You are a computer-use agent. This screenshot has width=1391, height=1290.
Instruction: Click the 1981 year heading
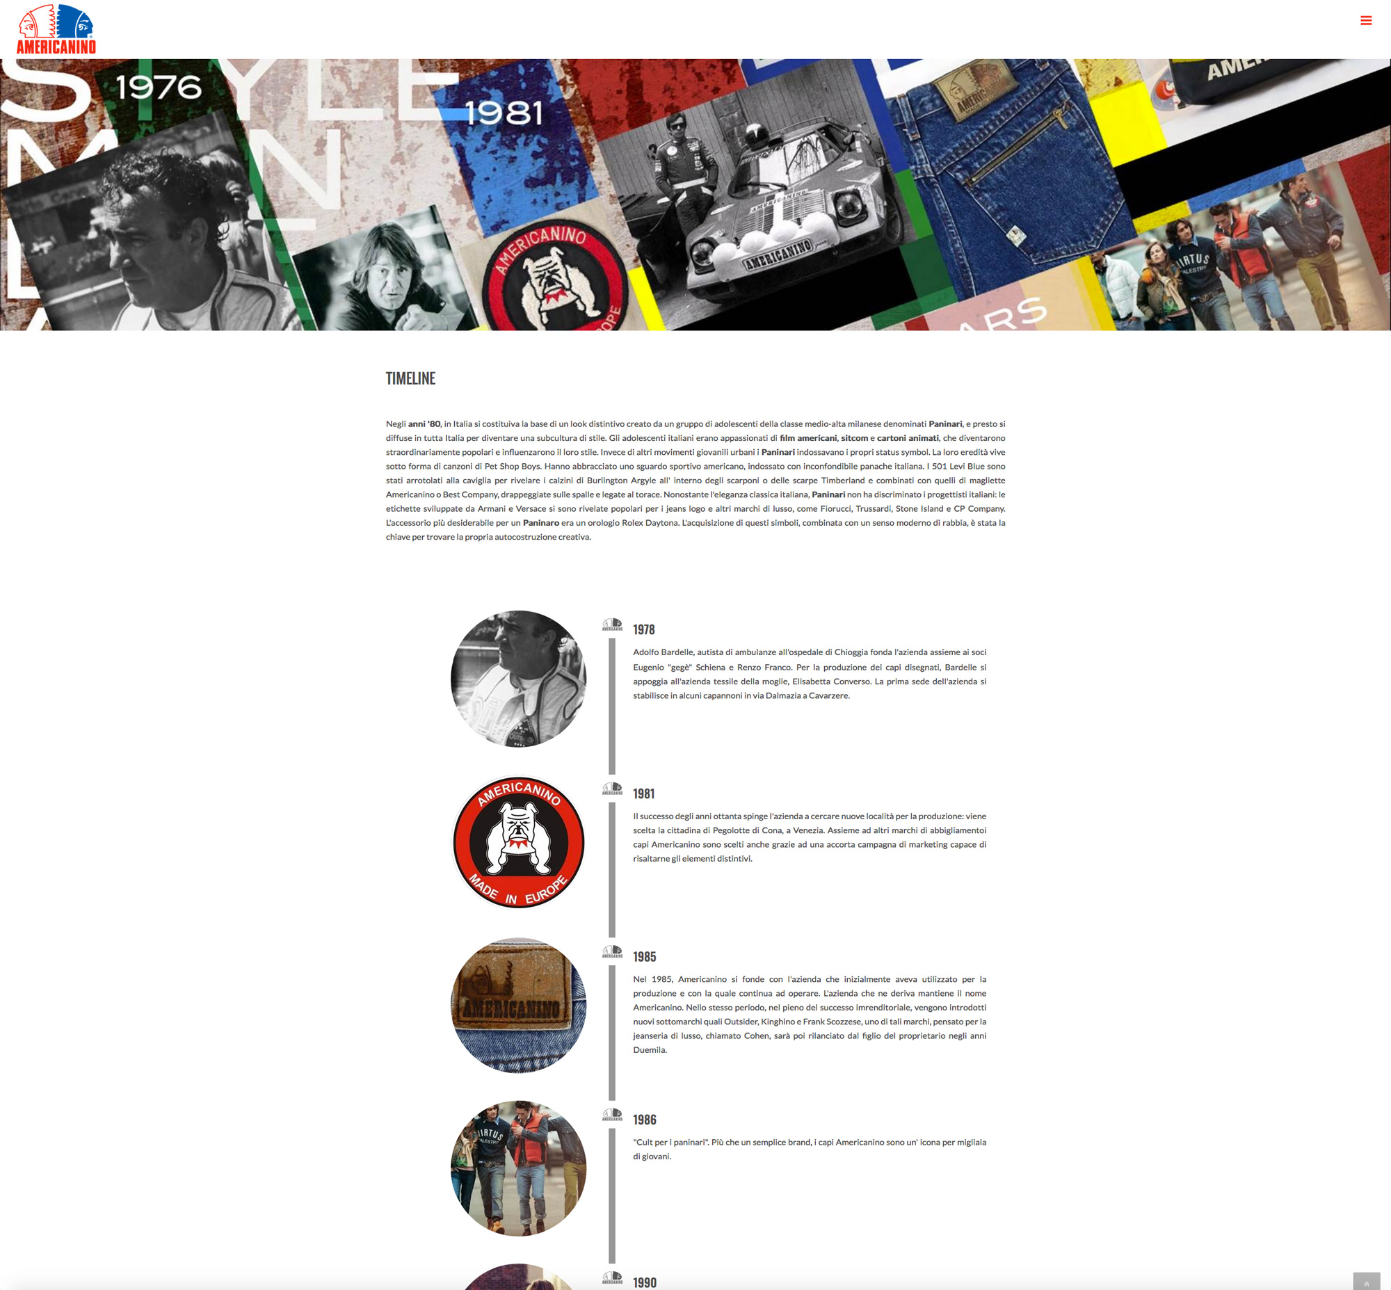[x=644, y=793]
